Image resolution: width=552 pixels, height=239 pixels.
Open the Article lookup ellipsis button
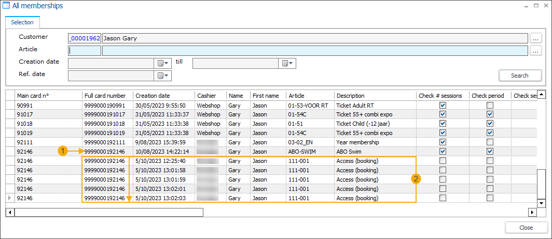click(x=536, y=50)
